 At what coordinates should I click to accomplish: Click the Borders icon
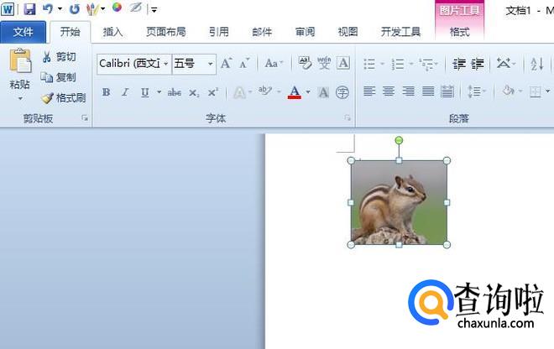(x=535, y=92)
